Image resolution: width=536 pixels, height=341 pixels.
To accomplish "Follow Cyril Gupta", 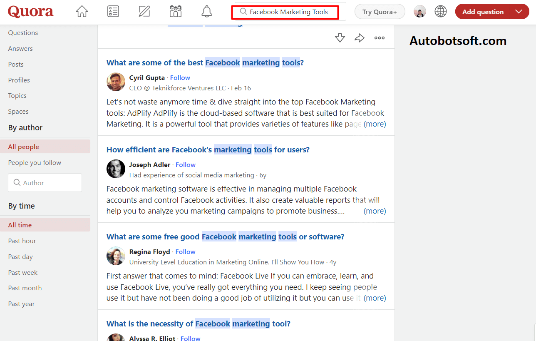I will click(x=180, y=78).
